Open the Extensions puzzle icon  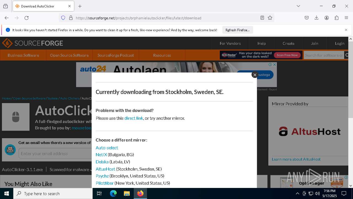(336, 18)
